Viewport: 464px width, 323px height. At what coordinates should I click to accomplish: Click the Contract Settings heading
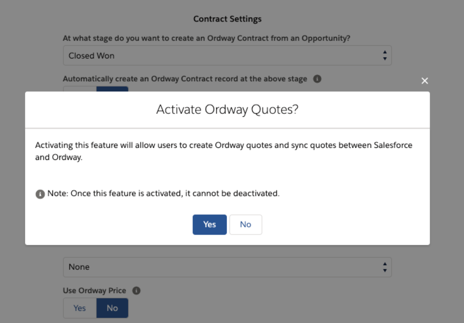pos(227,19)
